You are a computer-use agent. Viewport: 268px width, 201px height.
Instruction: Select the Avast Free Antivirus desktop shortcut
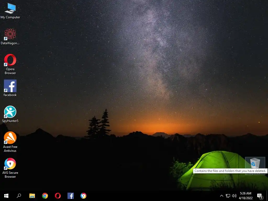10,142
